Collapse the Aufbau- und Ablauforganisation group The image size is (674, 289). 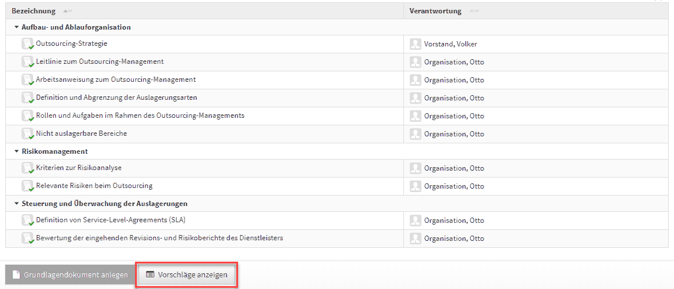(16, 27)
